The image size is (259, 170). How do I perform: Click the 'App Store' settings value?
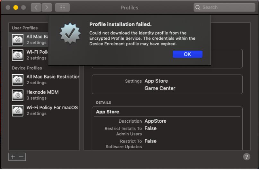click(x=156, y=81)
